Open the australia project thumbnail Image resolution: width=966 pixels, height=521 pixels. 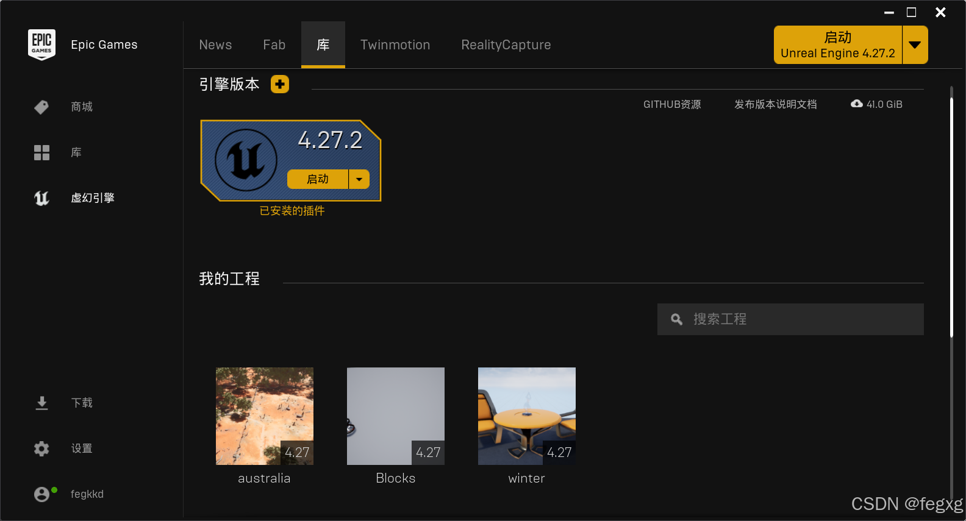pyautogui.click(x=265, y=416)
